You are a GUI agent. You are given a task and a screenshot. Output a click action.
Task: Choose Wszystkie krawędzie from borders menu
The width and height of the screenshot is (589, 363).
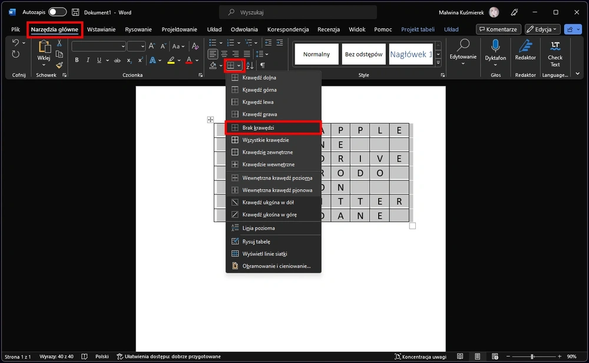pos(273,140)
